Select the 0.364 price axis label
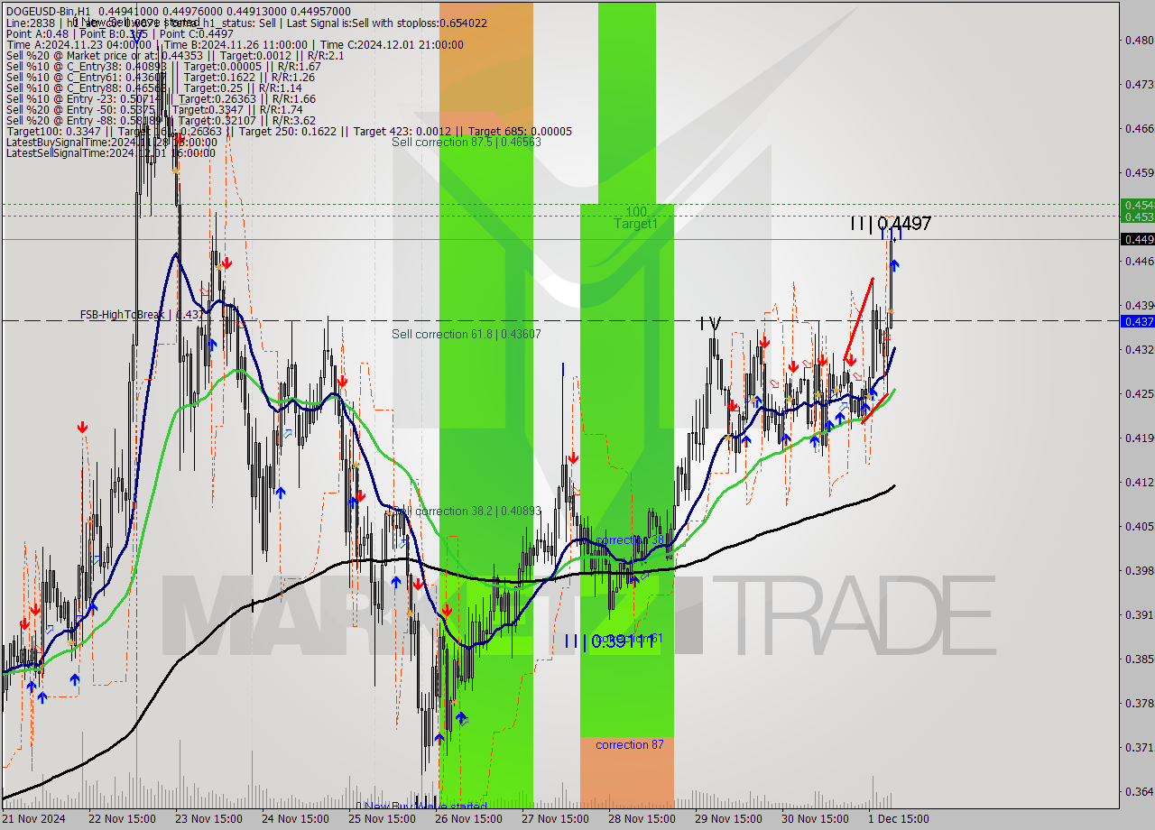Image resolution: width=1155 pixels, height=830 pixels. click(1139, 791)
